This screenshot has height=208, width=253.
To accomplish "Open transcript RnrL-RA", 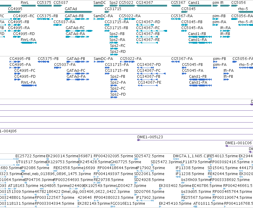I will coord(28,40).
